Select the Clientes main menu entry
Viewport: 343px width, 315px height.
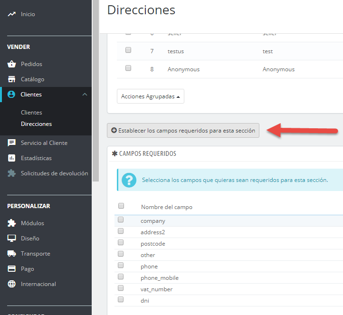pyautogui.click(x=31, y=95)
